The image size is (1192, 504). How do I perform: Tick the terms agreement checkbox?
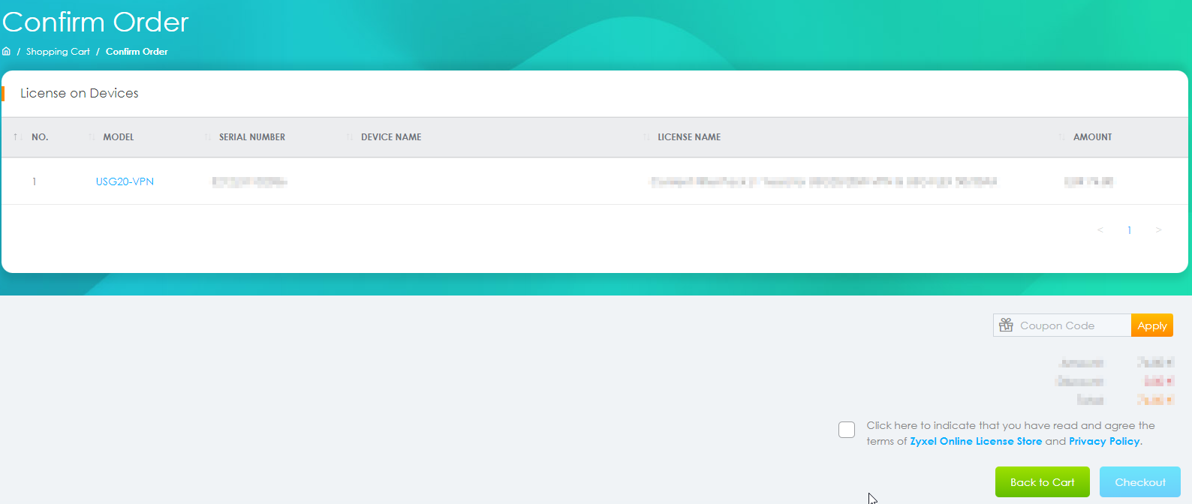click(847, 430)
